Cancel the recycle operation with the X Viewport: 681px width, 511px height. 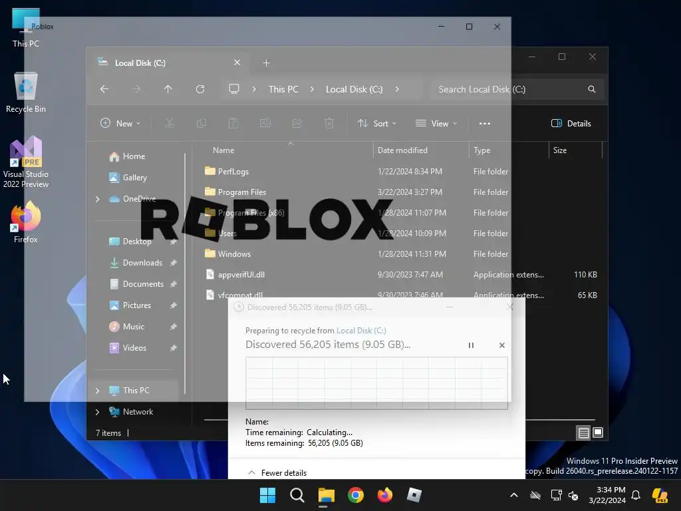502,345
